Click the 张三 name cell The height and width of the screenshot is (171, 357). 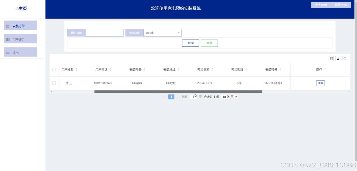(x=69, y=83)
